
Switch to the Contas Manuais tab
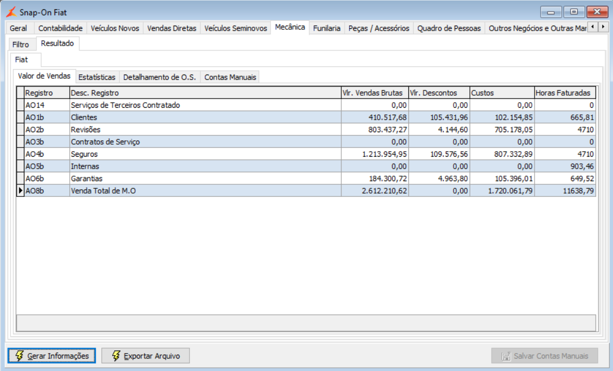(230, 77)
